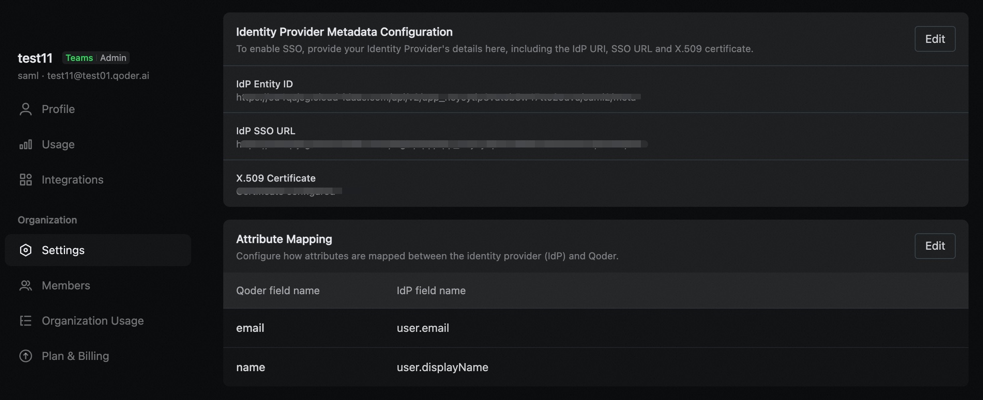Click the Usage bar chart icon
Image resolution: width=983 pixels, height=400 pixels.
26,144
